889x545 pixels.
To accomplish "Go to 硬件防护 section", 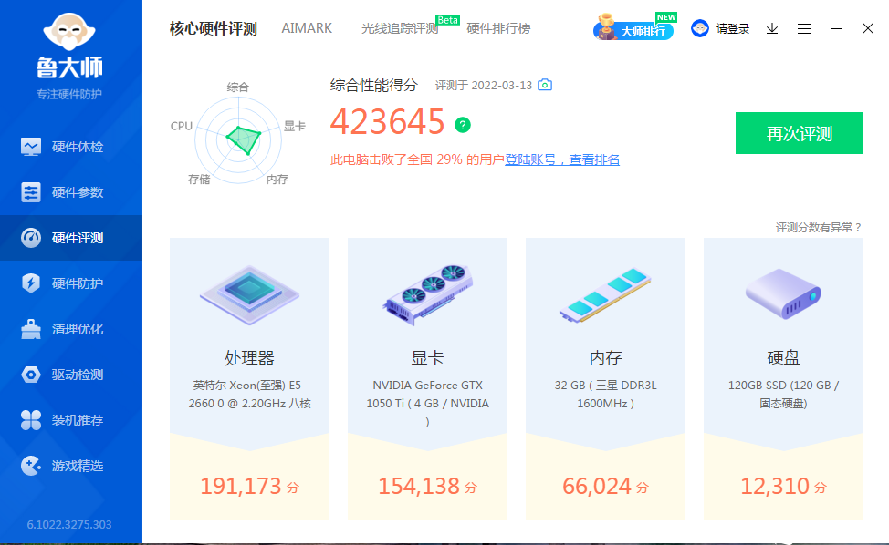I will 71,283.
